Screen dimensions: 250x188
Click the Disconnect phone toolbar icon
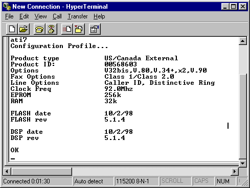coord(51,29)
